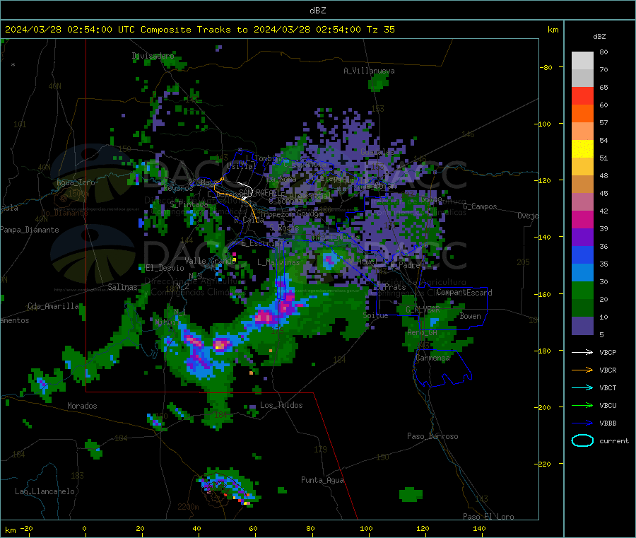Click the Soitue map label
Image resolution: width=636 pixels, height=538 pixels.
(x=375, y=315)
